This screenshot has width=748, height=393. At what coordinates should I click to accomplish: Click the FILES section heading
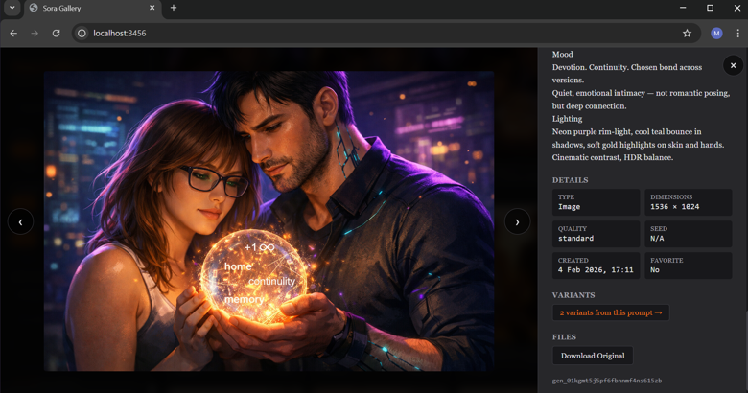[x=564, y=337]
